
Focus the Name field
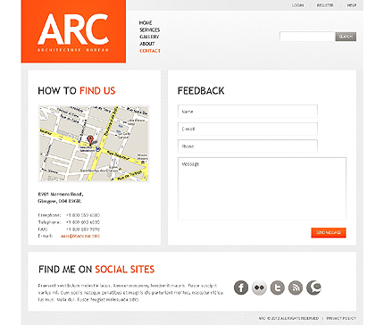tap(247, 112)
